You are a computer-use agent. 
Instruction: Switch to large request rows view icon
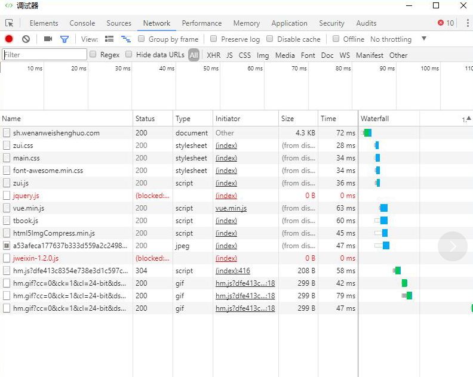(109, 39)
